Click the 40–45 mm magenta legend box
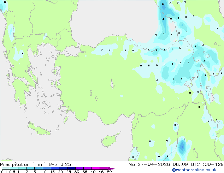The width and height of the screenshot is (224, 173). 96,168
